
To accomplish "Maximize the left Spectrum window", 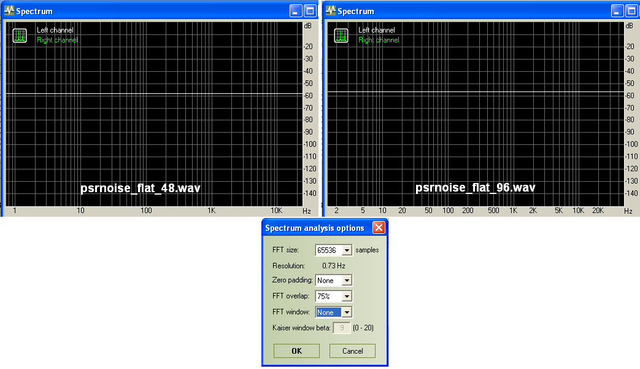I will (310, 11).
